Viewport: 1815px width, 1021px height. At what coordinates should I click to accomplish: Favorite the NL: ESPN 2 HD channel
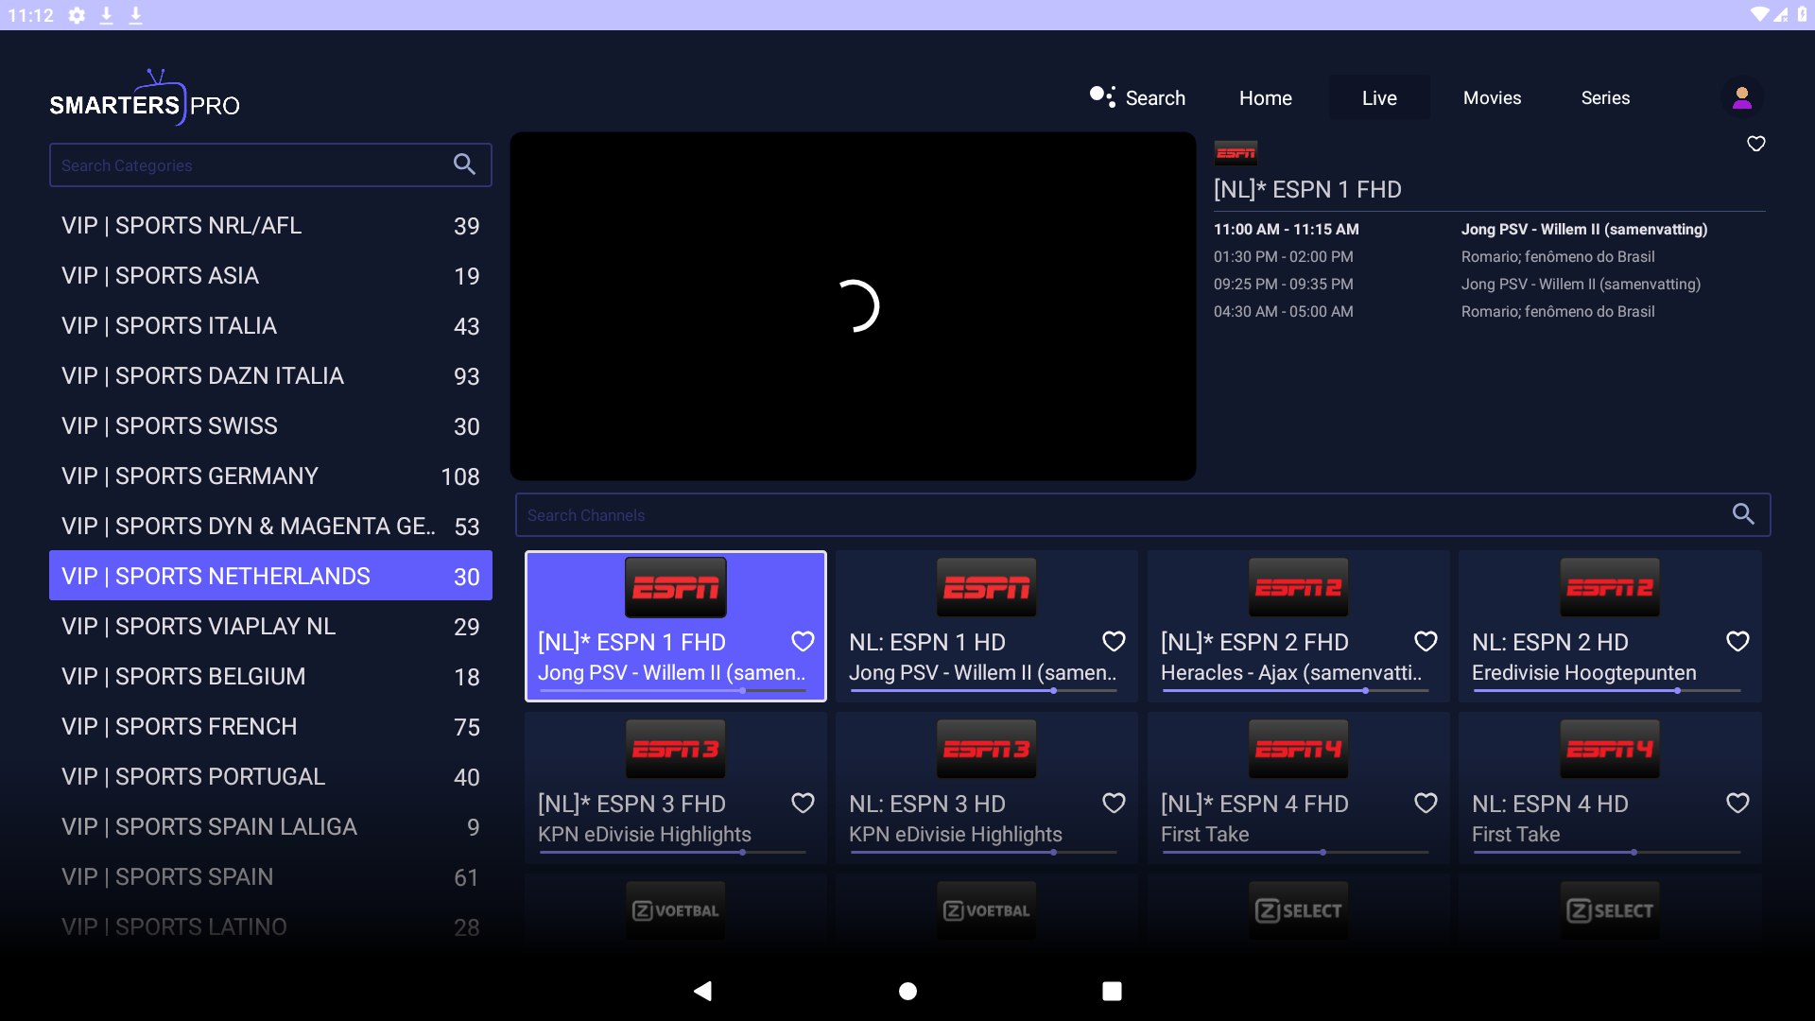(x=1737, y=641)
